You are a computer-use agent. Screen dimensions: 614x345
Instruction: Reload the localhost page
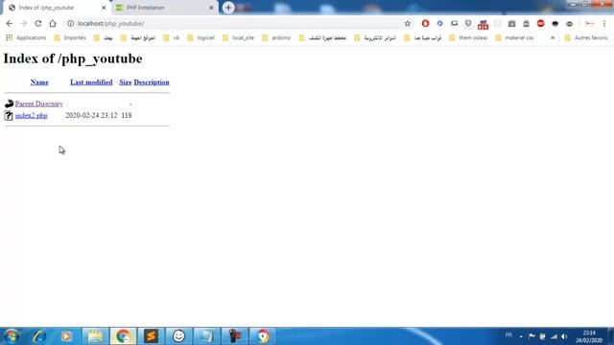[38, 23]
